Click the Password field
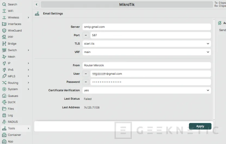The width and height of the screenshot is (226, 144). (x=150, y=82)
